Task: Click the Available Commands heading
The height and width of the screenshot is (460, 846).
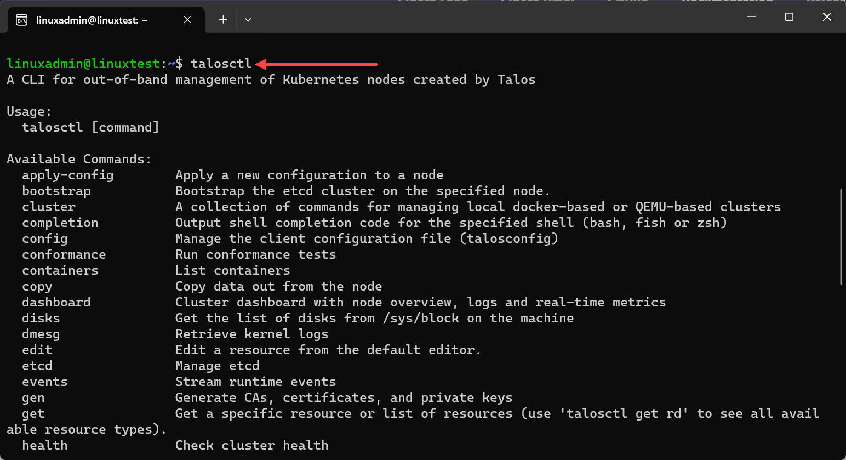Action: (x=79, y=159)
